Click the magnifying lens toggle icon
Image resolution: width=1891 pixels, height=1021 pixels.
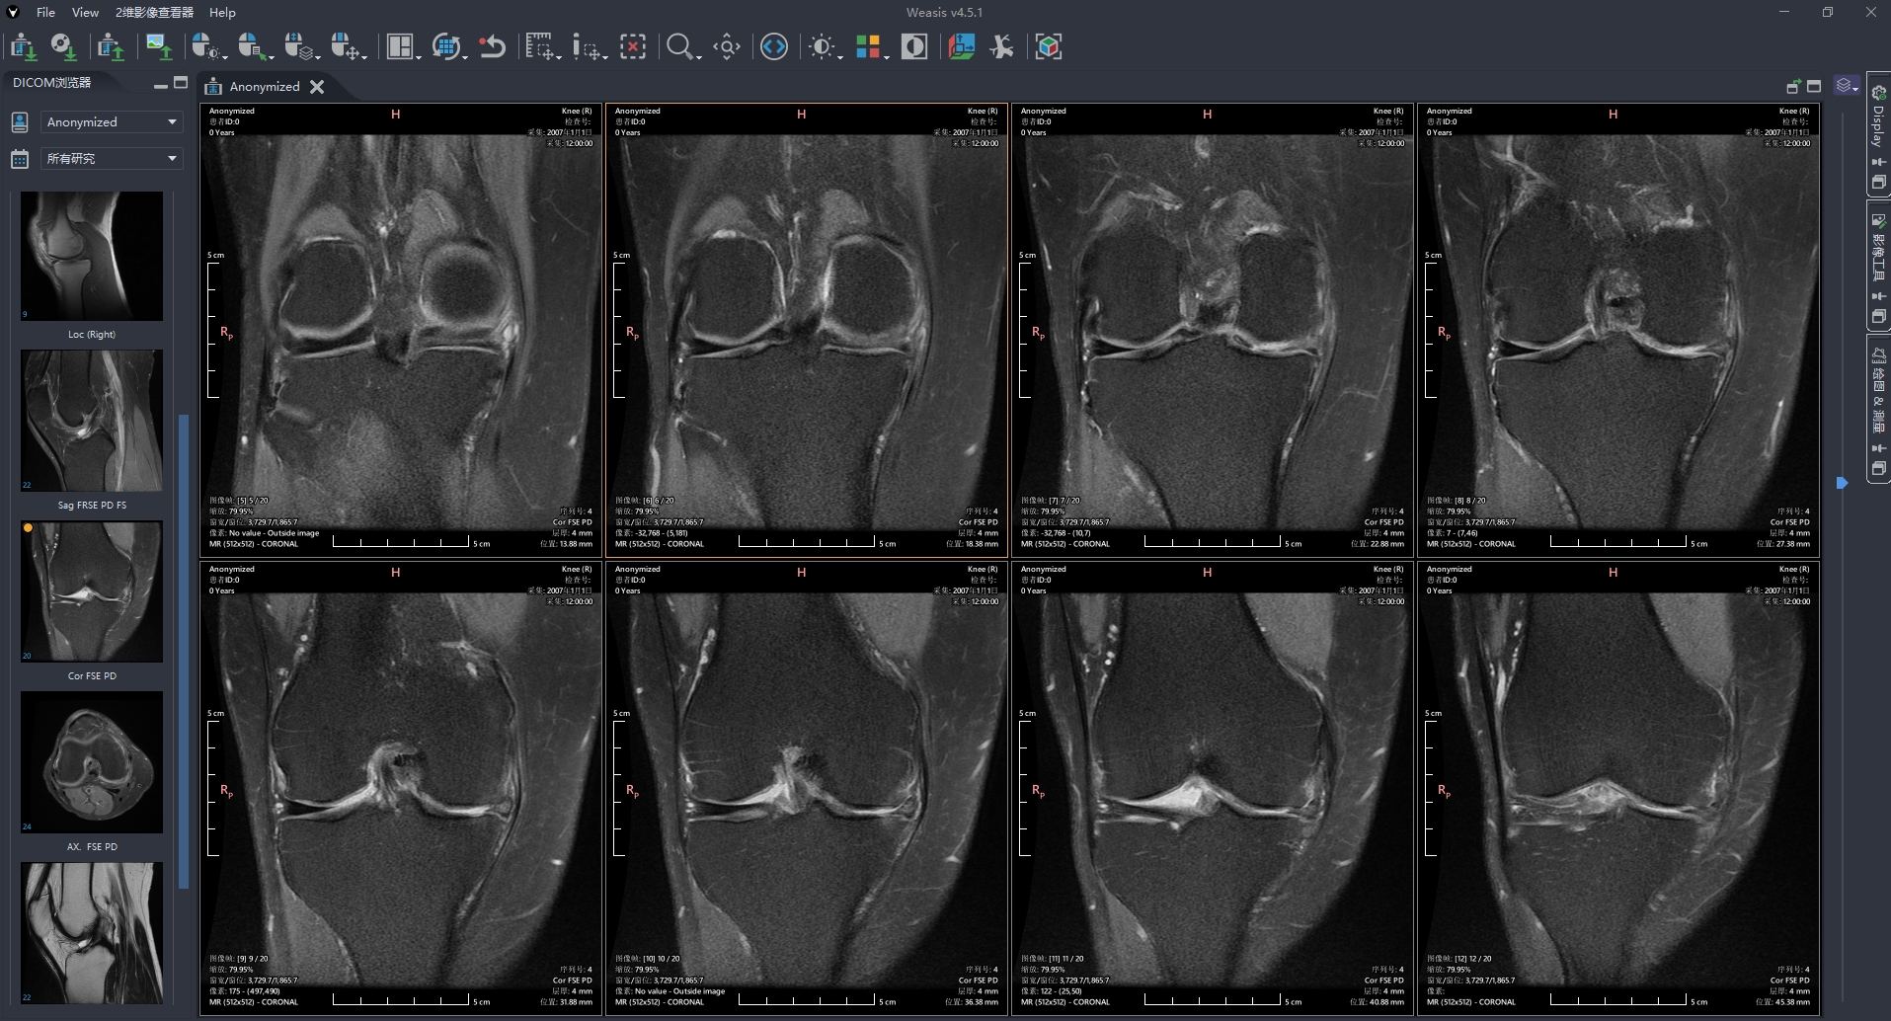pos(727,46)
